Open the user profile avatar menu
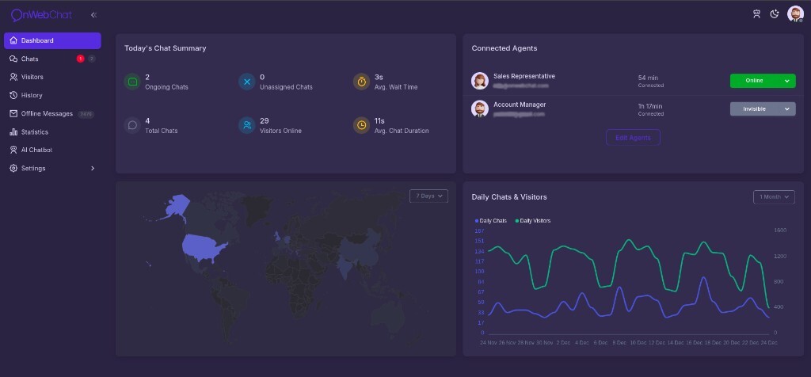811x377 pixels. [795, 14]
